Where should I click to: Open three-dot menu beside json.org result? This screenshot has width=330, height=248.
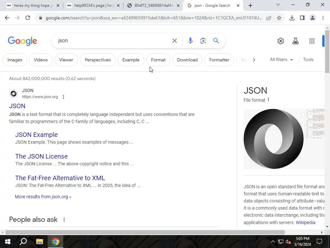tap(63, 97)
